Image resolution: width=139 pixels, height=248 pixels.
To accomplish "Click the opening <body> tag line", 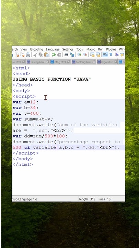I will click(21, 91).
